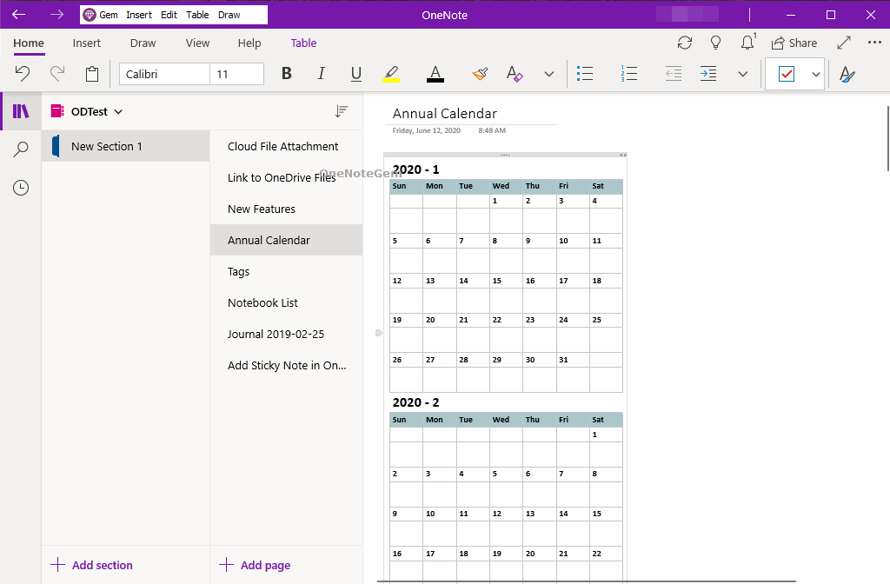The height and width of the screenshot is (584, 890).
Task: Open the Gem menu
Action: 101,15
